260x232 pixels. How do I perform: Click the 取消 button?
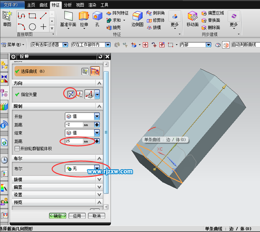pos(96,216)
